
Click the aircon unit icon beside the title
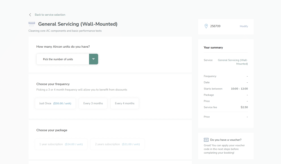[x=32, y=24]
